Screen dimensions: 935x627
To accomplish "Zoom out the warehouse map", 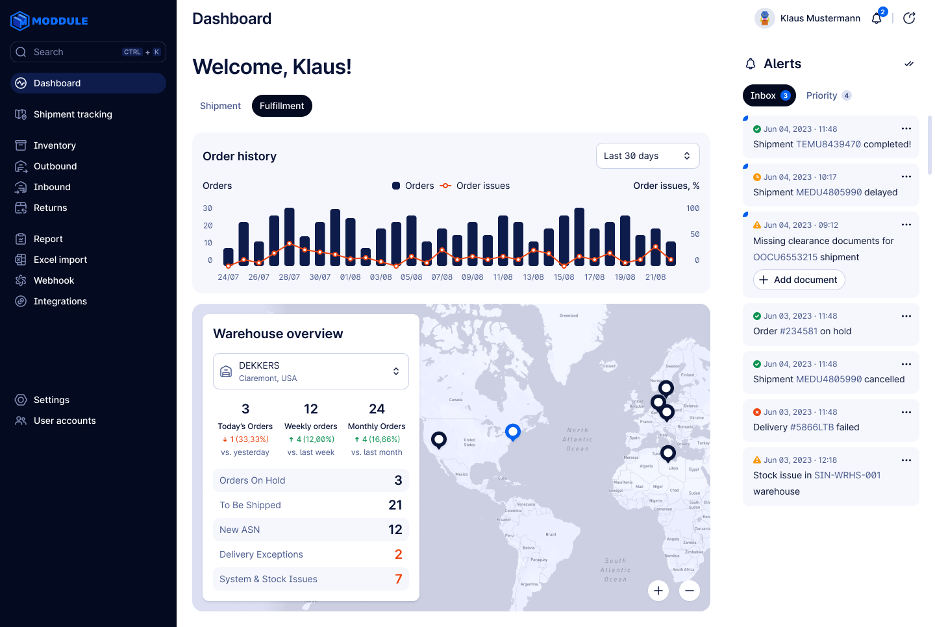I will (x=690, y=591).
